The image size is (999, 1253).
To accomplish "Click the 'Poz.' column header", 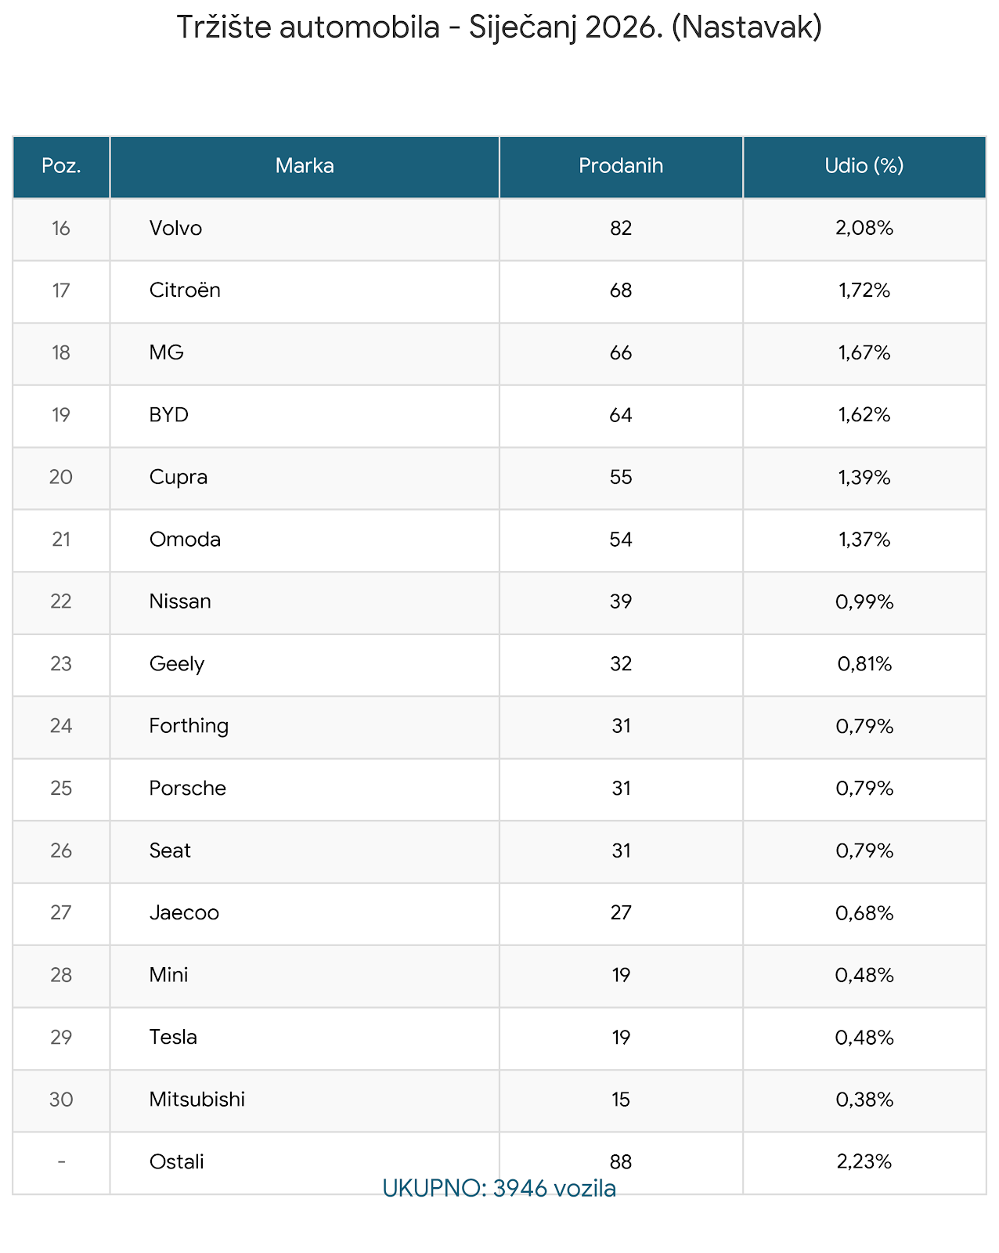I will point(61,166).
